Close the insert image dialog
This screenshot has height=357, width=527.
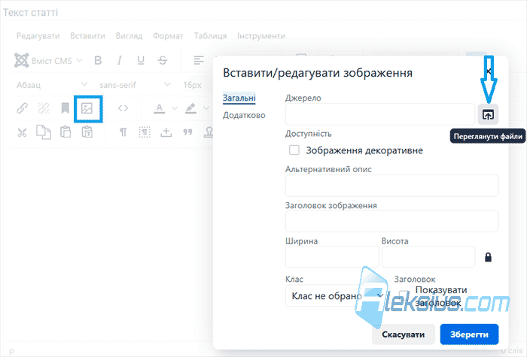click(489, 71)
